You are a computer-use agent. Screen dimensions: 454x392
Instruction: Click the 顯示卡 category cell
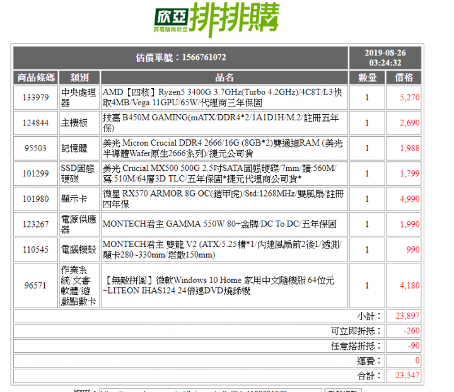[x=79, y=199]
